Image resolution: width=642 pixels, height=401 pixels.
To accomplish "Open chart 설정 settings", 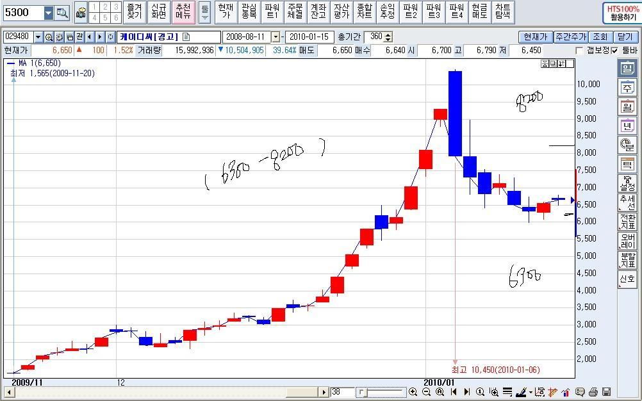I will (627, 183).
